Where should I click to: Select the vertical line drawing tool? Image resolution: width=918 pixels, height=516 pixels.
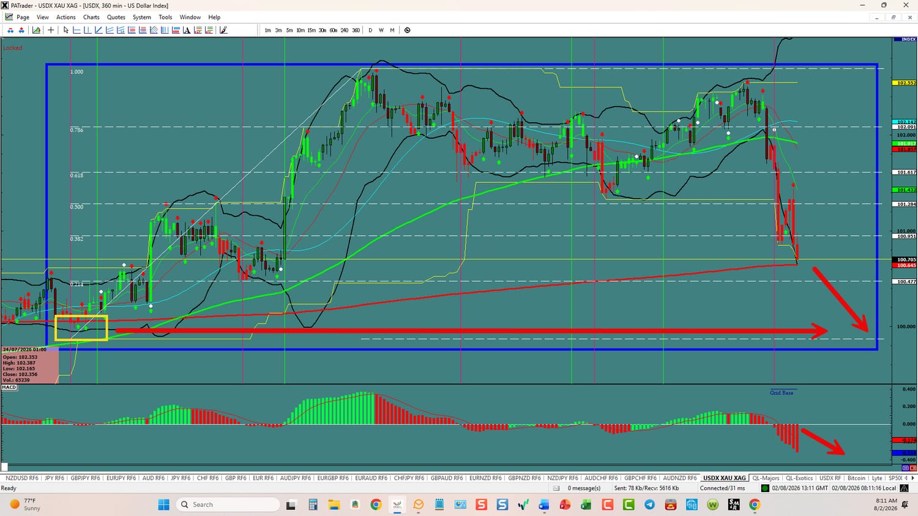click(88, 30)
